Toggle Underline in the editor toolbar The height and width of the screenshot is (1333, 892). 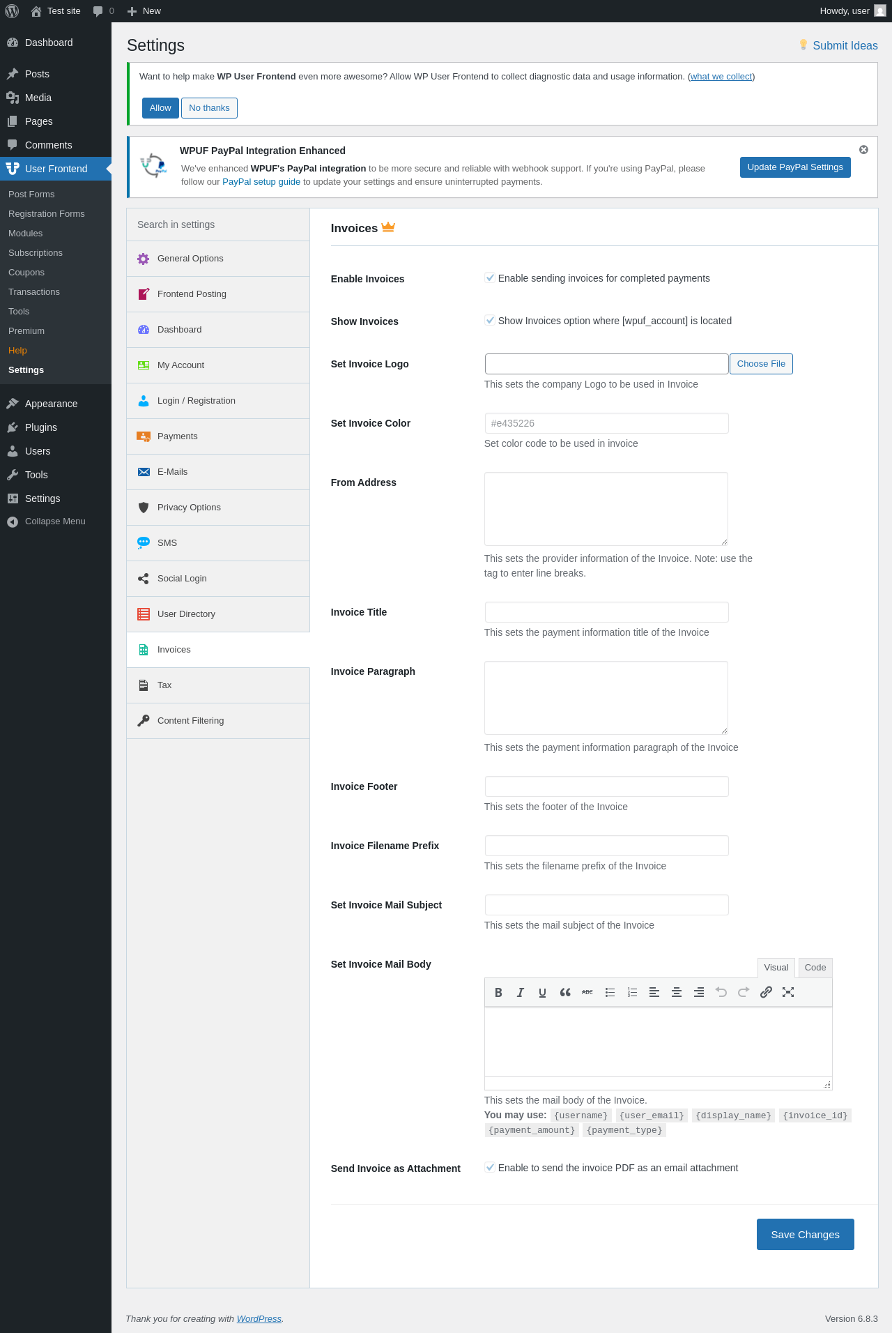click(x=543, y=992)
